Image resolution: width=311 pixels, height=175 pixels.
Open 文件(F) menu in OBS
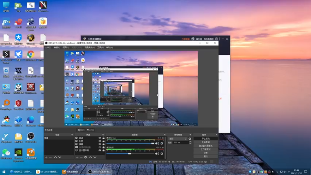tap(48, 47)
